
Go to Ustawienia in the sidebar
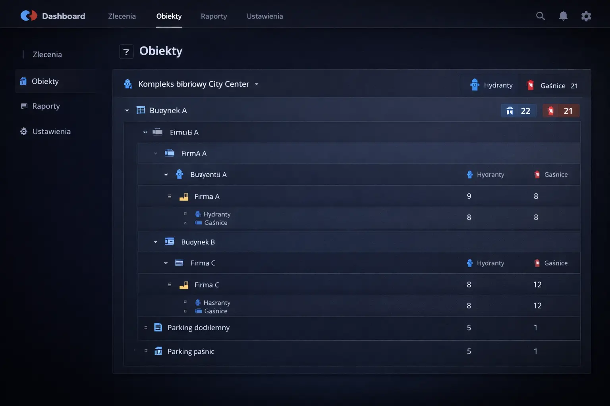tap(51, 132)
